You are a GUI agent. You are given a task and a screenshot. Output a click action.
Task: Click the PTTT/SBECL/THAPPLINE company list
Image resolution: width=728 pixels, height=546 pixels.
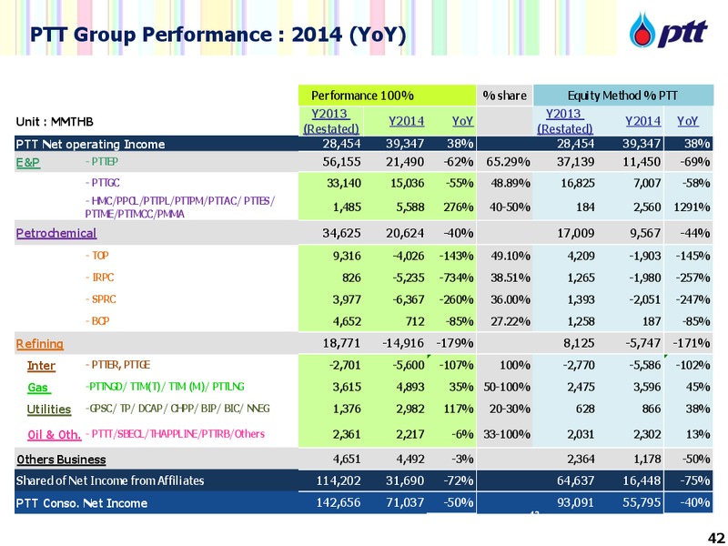click(x=175, y=434)
